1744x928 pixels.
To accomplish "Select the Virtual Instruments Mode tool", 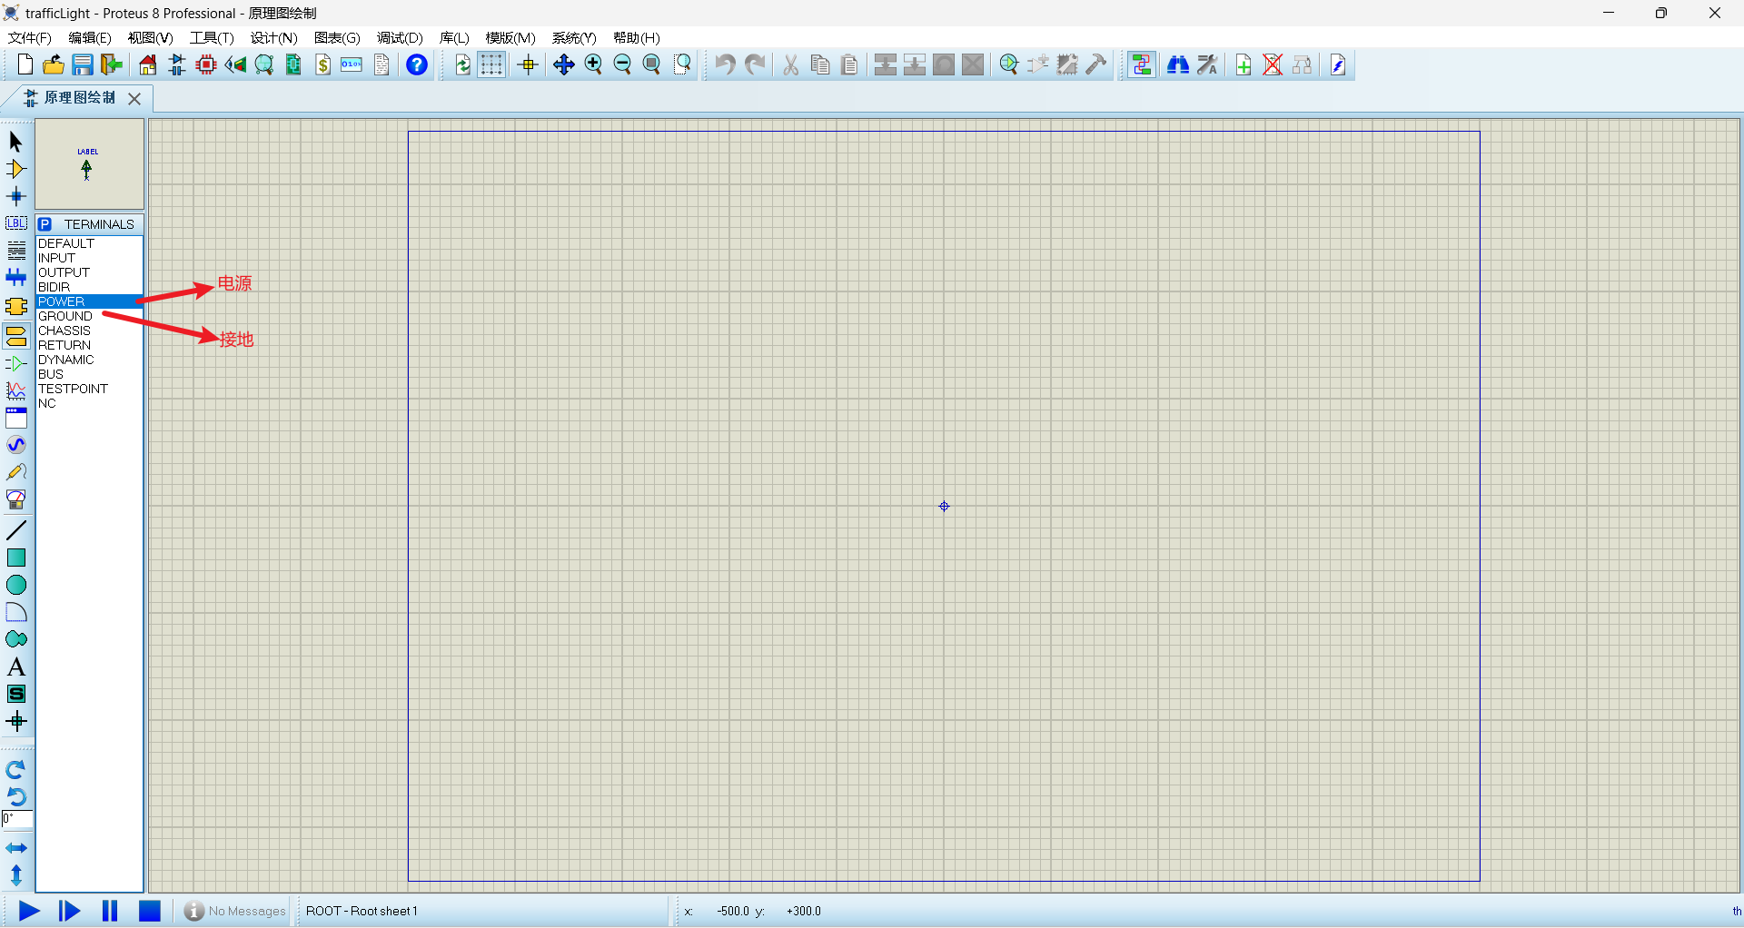I will click(x=15, y=499).
